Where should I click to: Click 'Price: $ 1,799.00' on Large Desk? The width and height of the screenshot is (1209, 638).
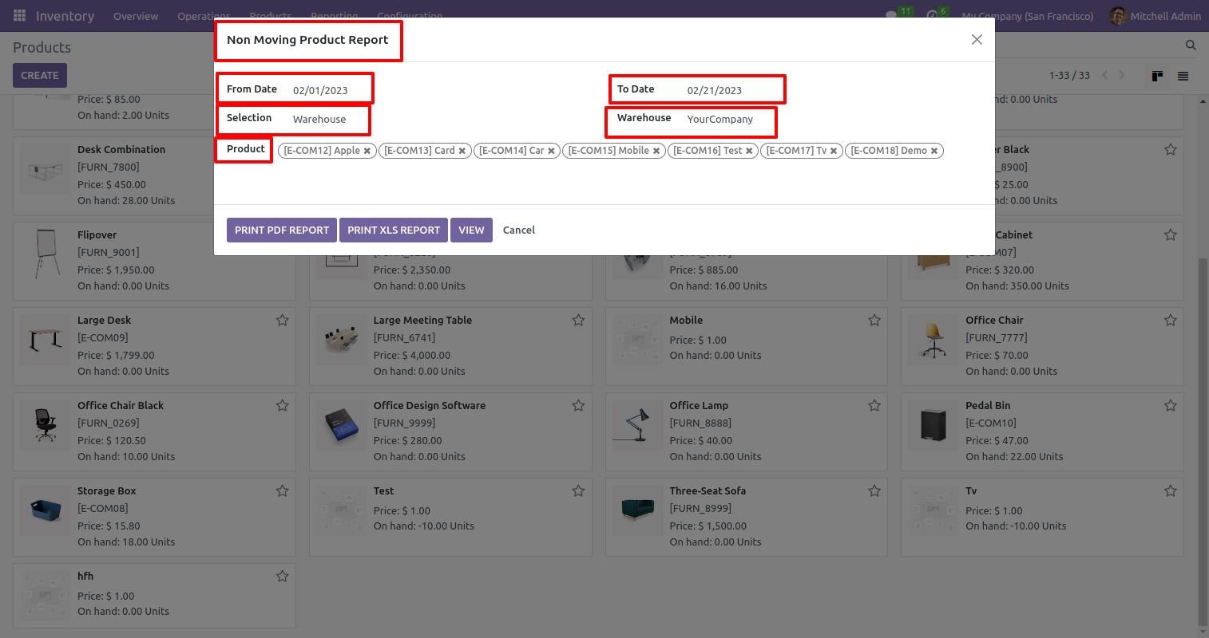click(x=116, y=355)
